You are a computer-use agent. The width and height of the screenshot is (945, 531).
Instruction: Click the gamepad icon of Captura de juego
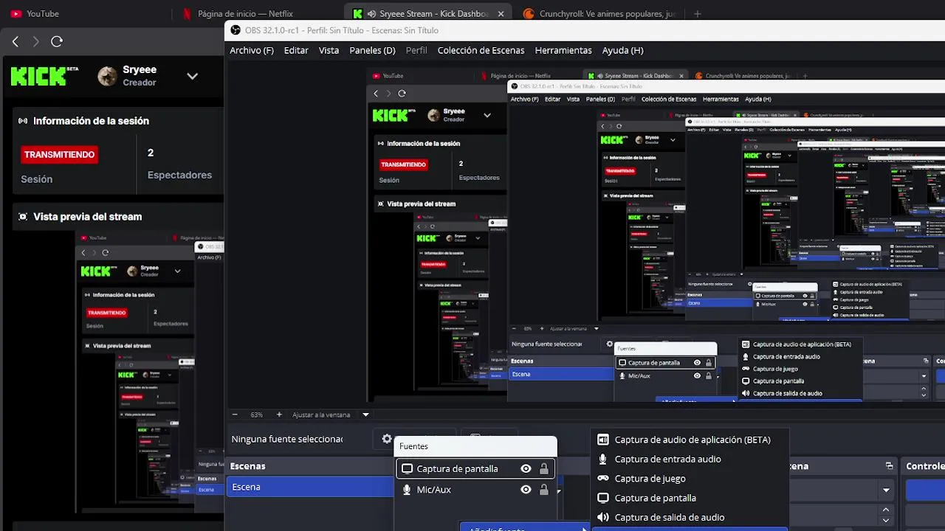(x=603, y=479)
